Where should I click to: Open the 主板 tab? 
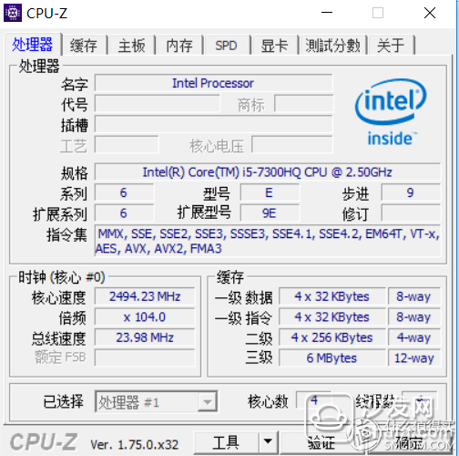pos(132,46)
